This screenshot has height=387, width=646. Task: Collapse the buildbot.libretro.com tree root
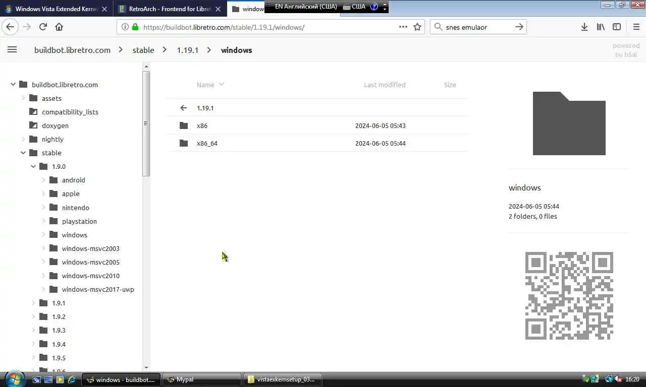[13, 85]
